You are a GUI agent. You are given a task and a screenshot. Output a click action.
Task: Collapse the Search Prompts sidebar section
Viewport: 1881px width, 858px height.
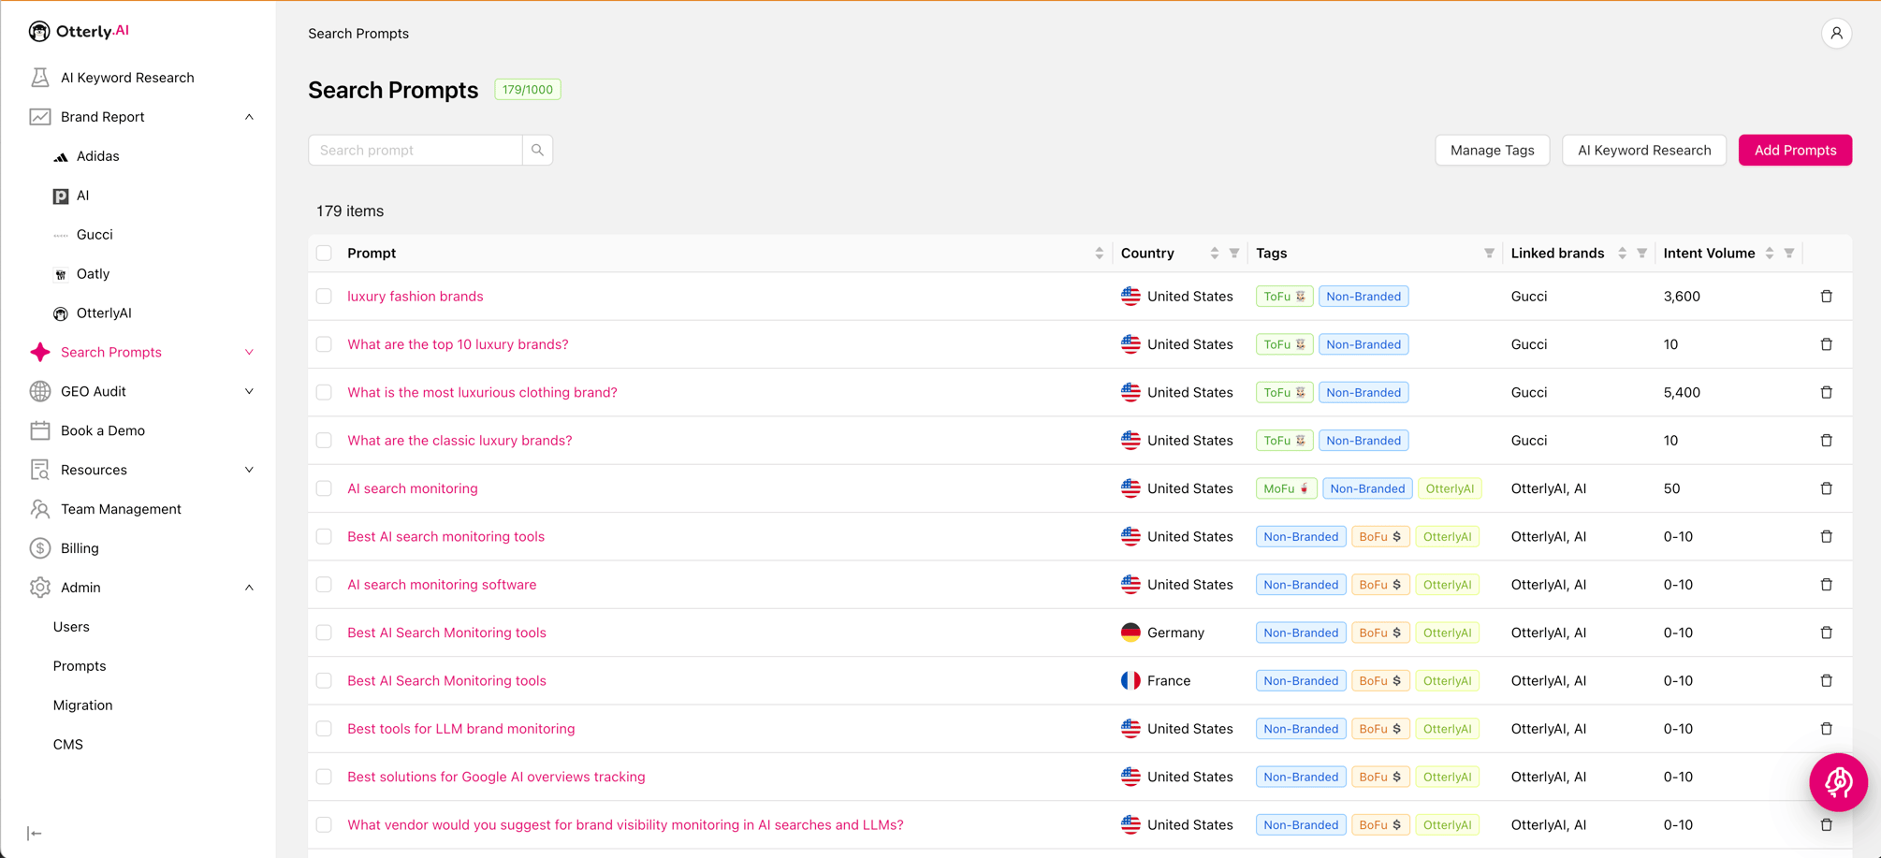249,352
